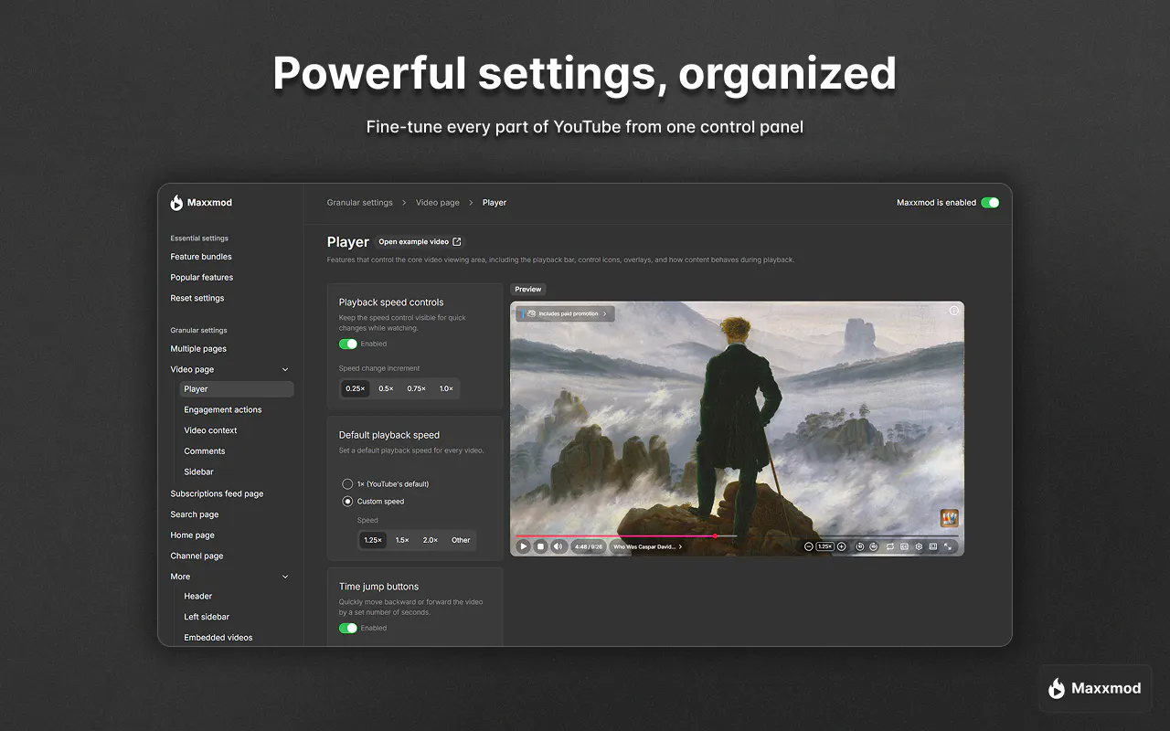Disable the Maxxmod is enabled switch
The height and width of the screenshot is (731, 1170).
pyautogui.click(x=990, y=203)
